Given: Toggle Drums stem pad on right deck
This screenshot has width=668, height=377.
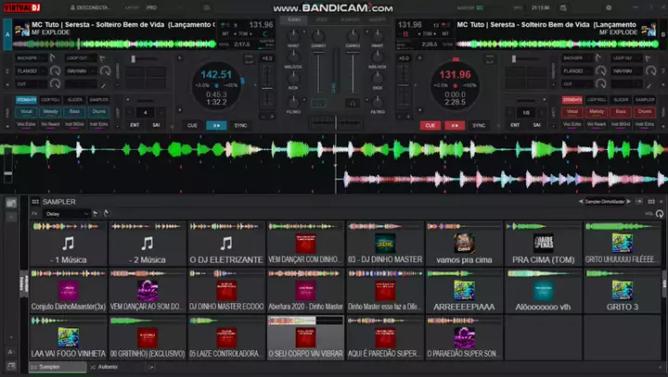Looking at the screenshot, I should 645,112.
